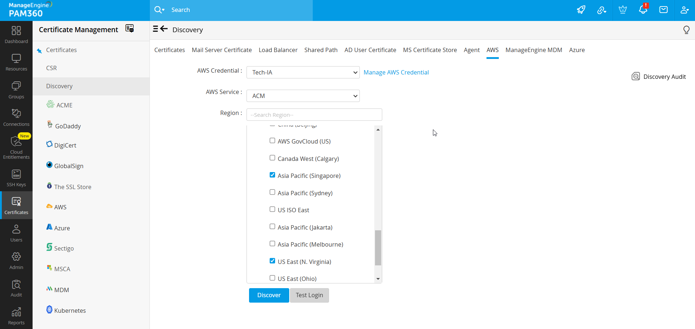Click the region list scrollbar thumb
This screenshot has height=329, width=695.
coord(378,248)
